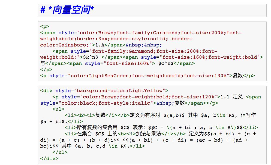Click the HTML cell beginning with <p>
Viewport: 271px width, 165px height.
tap(152, 51)
